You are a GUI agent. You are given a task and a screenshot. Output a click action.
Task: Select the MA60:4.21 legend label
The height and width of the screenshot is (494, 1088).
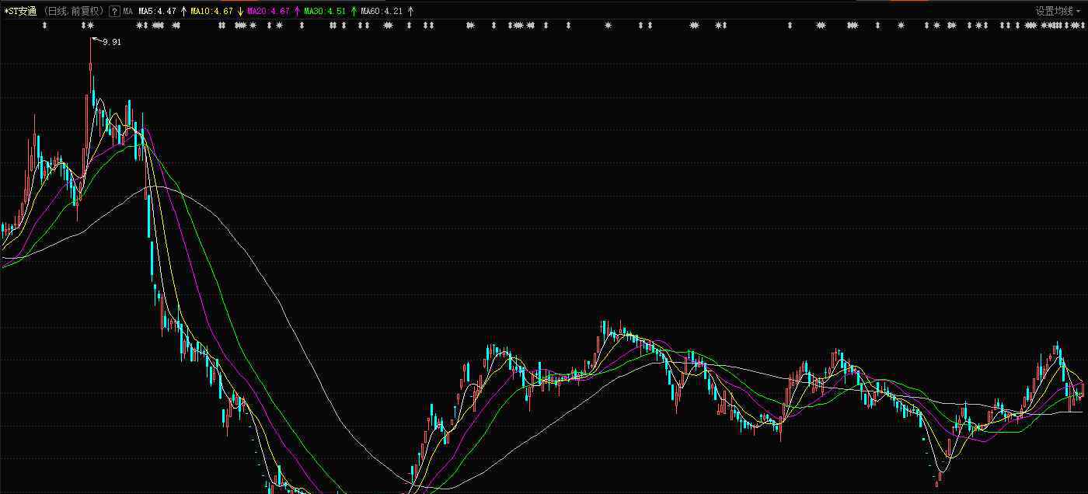(x=382, y=12)
